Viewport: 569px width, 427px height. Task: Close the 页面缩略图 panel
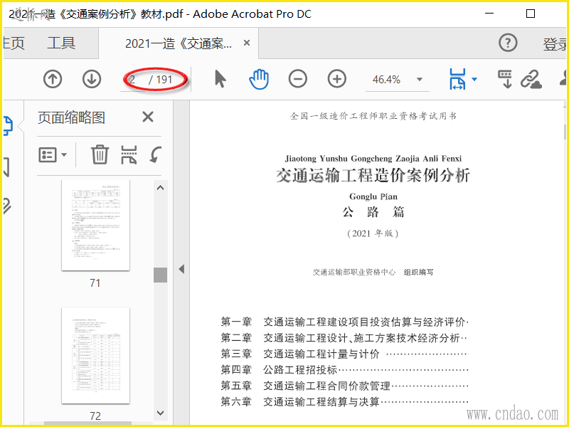tap(148, 117)
